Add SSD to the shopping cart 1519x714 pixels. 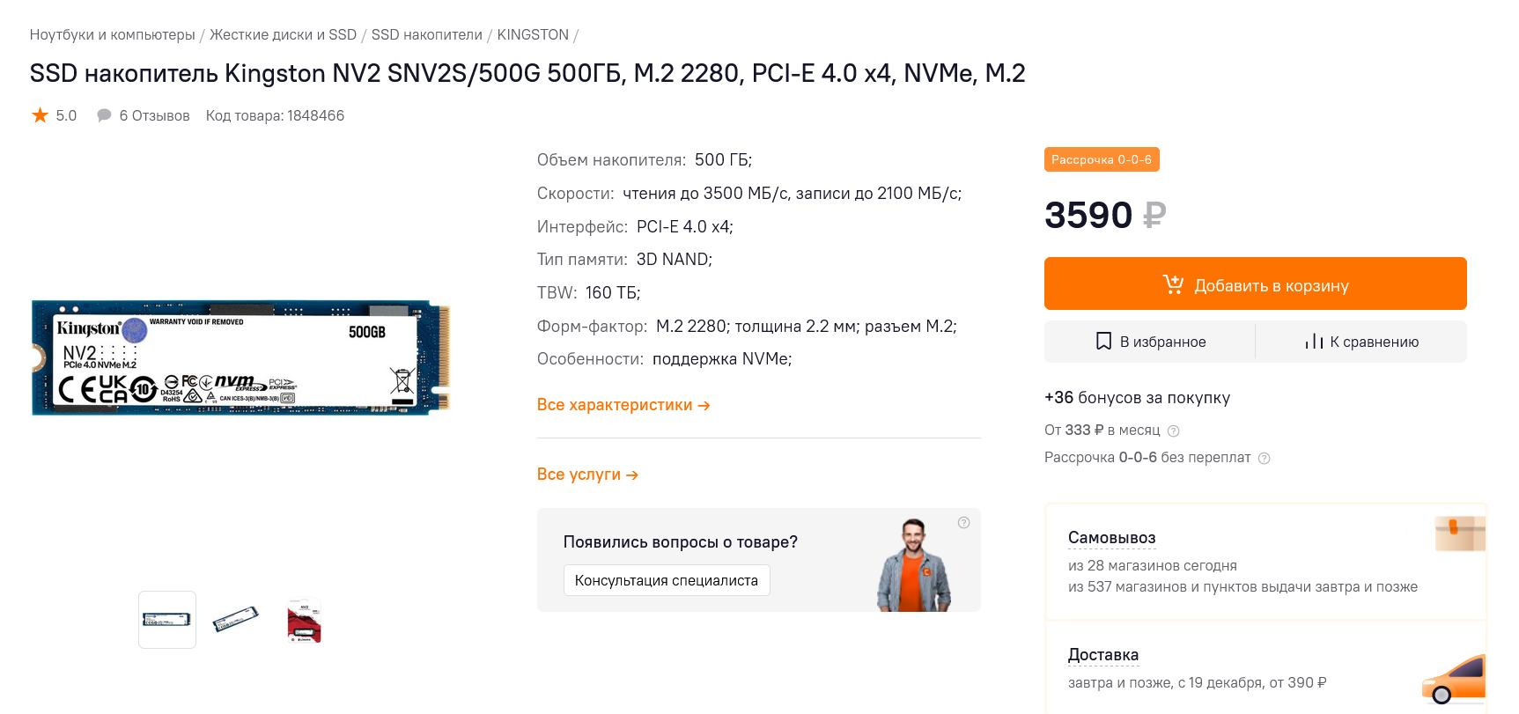click(x=1255, y=284)
